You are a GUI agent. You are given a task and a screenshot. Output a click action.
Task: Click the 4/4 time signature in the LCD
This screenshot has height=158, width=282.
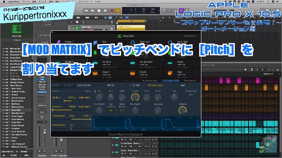click(153, 10)
